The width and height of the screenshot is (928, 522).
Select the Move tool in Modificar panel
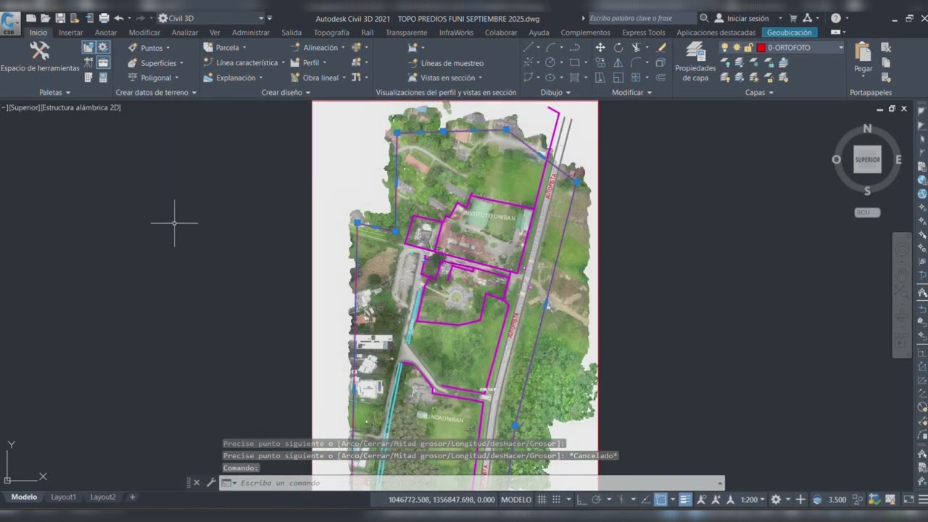(x=600, y=48)
